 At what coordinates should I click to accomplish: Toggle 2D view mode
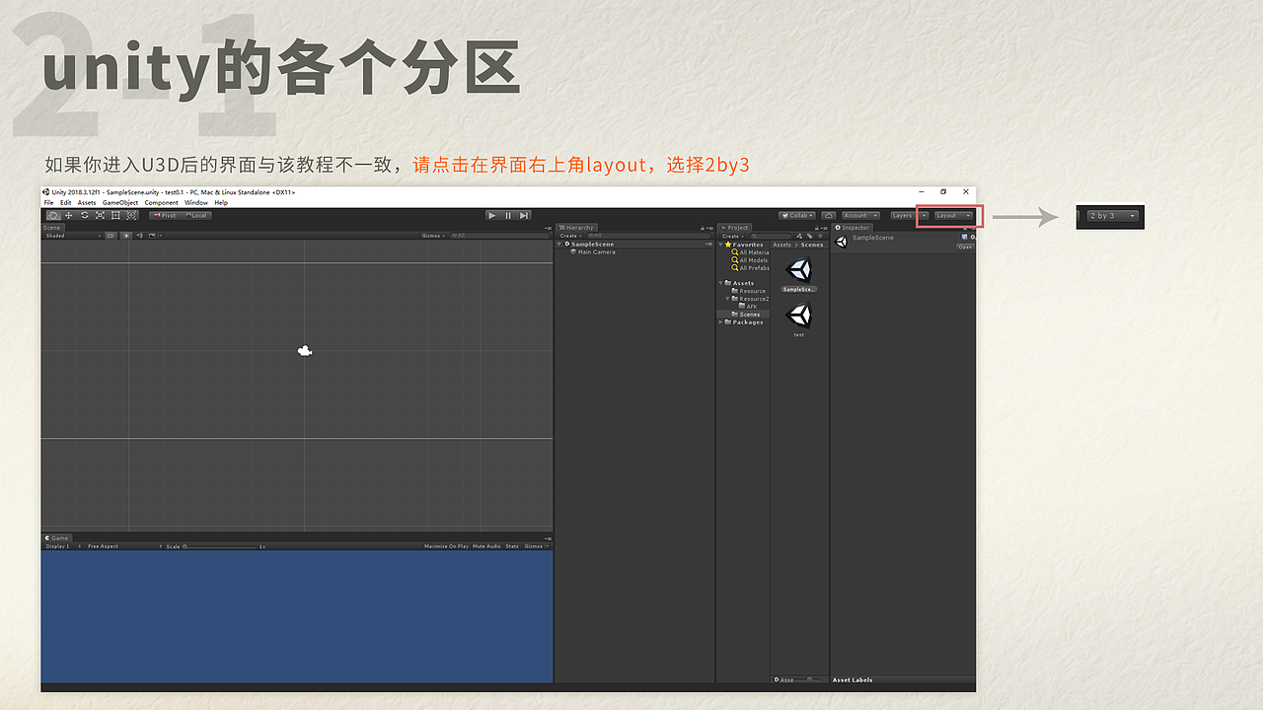coord(111,236)
